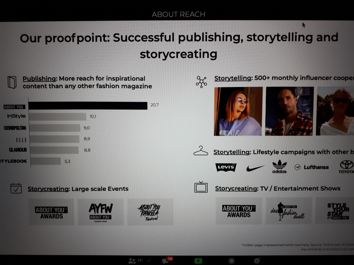
Task: Click the "ABOUT REACH" title at top
Action: (178, 14)
